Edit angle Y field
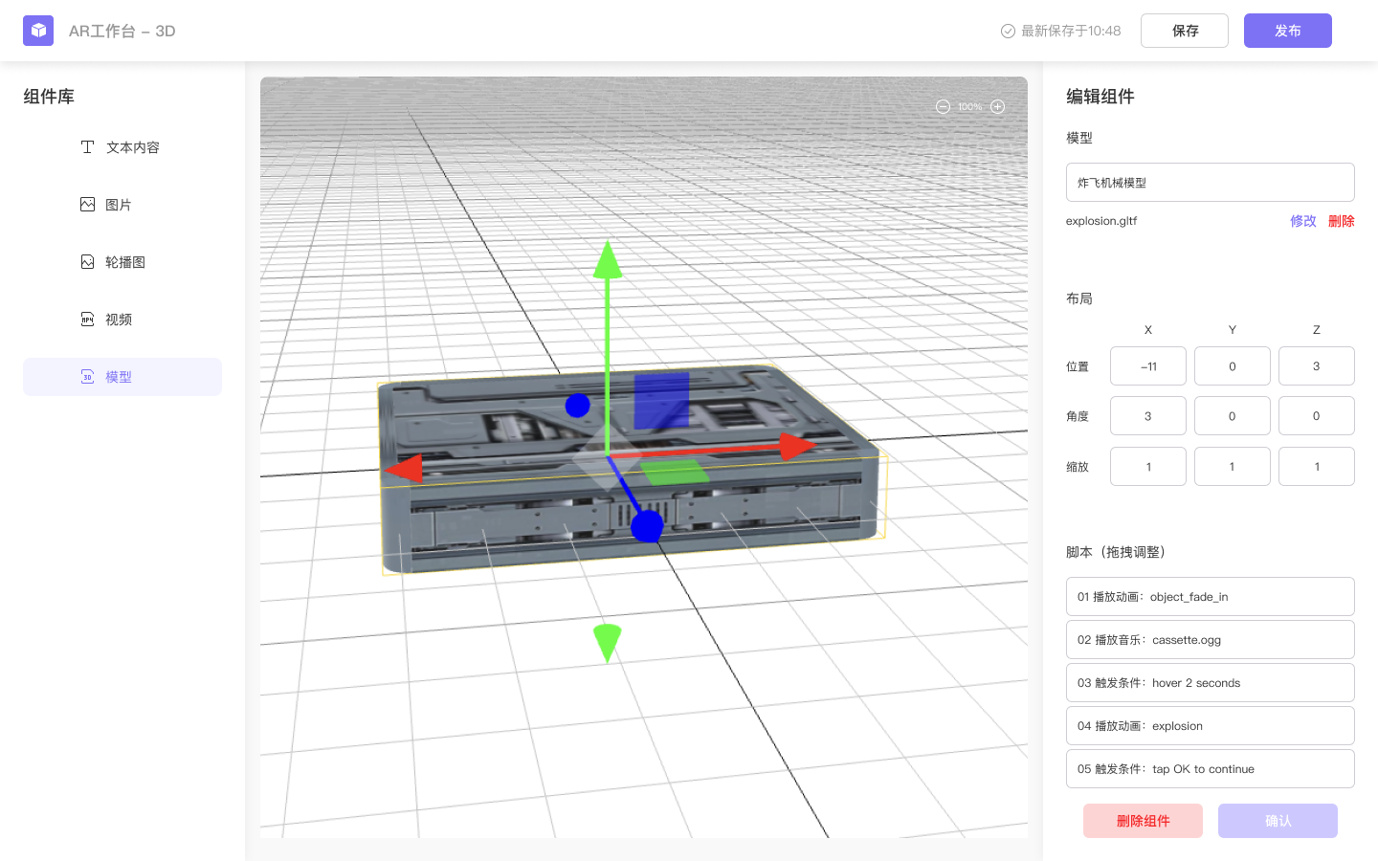 [1233, 415]
